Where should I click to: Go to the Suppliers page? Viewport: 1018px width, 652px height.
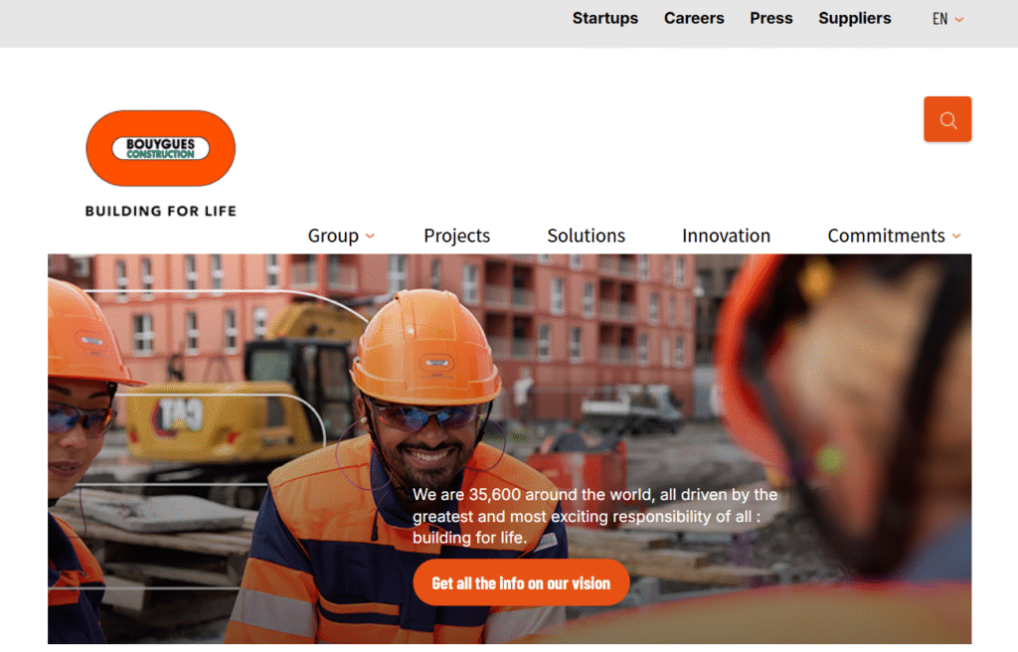[x=854, y=18]
